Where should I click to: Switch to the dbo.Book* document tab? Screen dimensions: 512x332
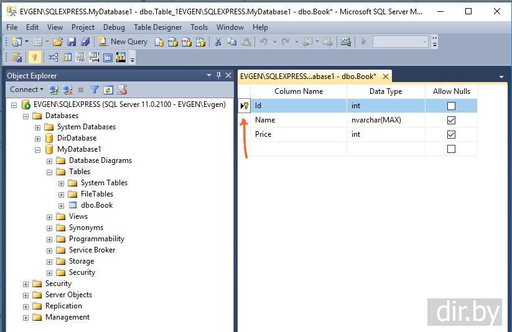pyautogui.click(x=308, y=76)
